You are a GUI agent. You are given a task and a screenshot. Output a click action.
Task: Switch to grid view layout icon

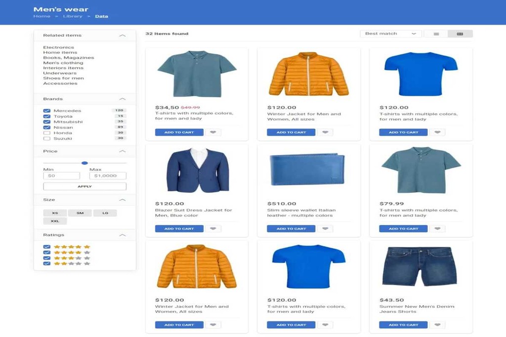coord(460,34)
